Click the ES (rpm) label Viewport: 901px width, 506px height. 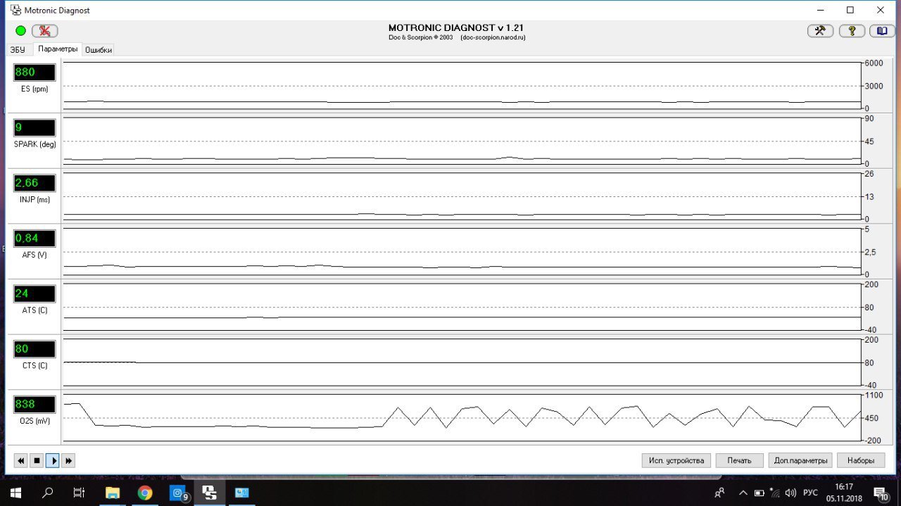pos(34,89)
